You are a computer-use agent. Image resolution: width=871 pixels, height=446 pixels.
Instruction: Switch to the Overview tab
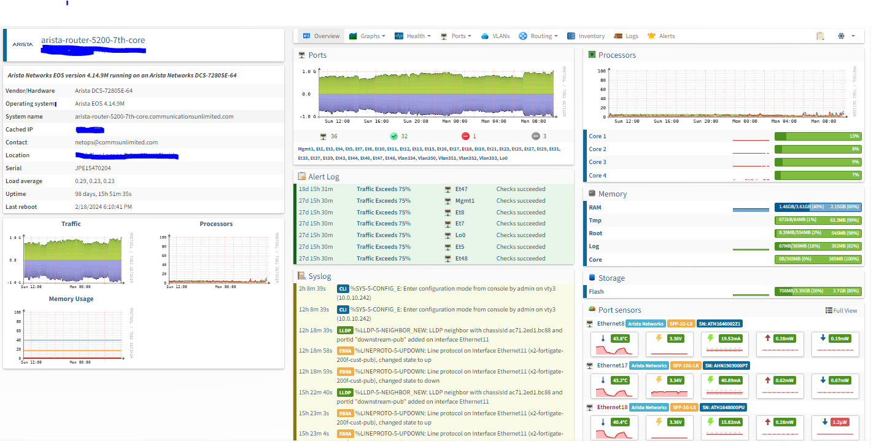click(x=320, y=36)
